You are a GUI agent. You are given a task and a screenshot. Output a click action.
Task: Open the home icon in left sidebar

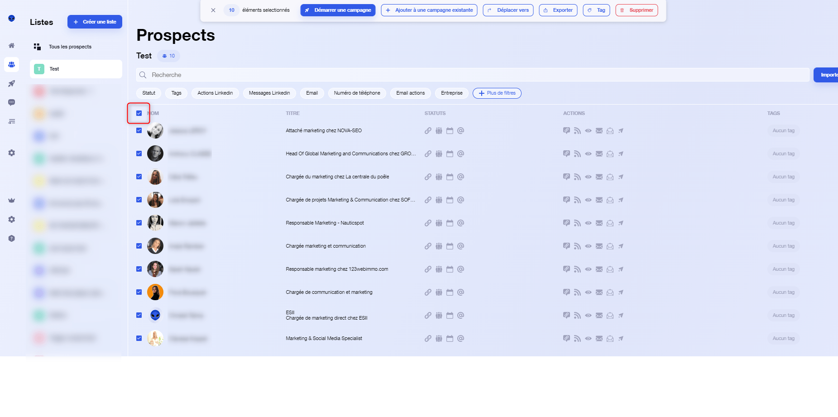pos(12,45)
